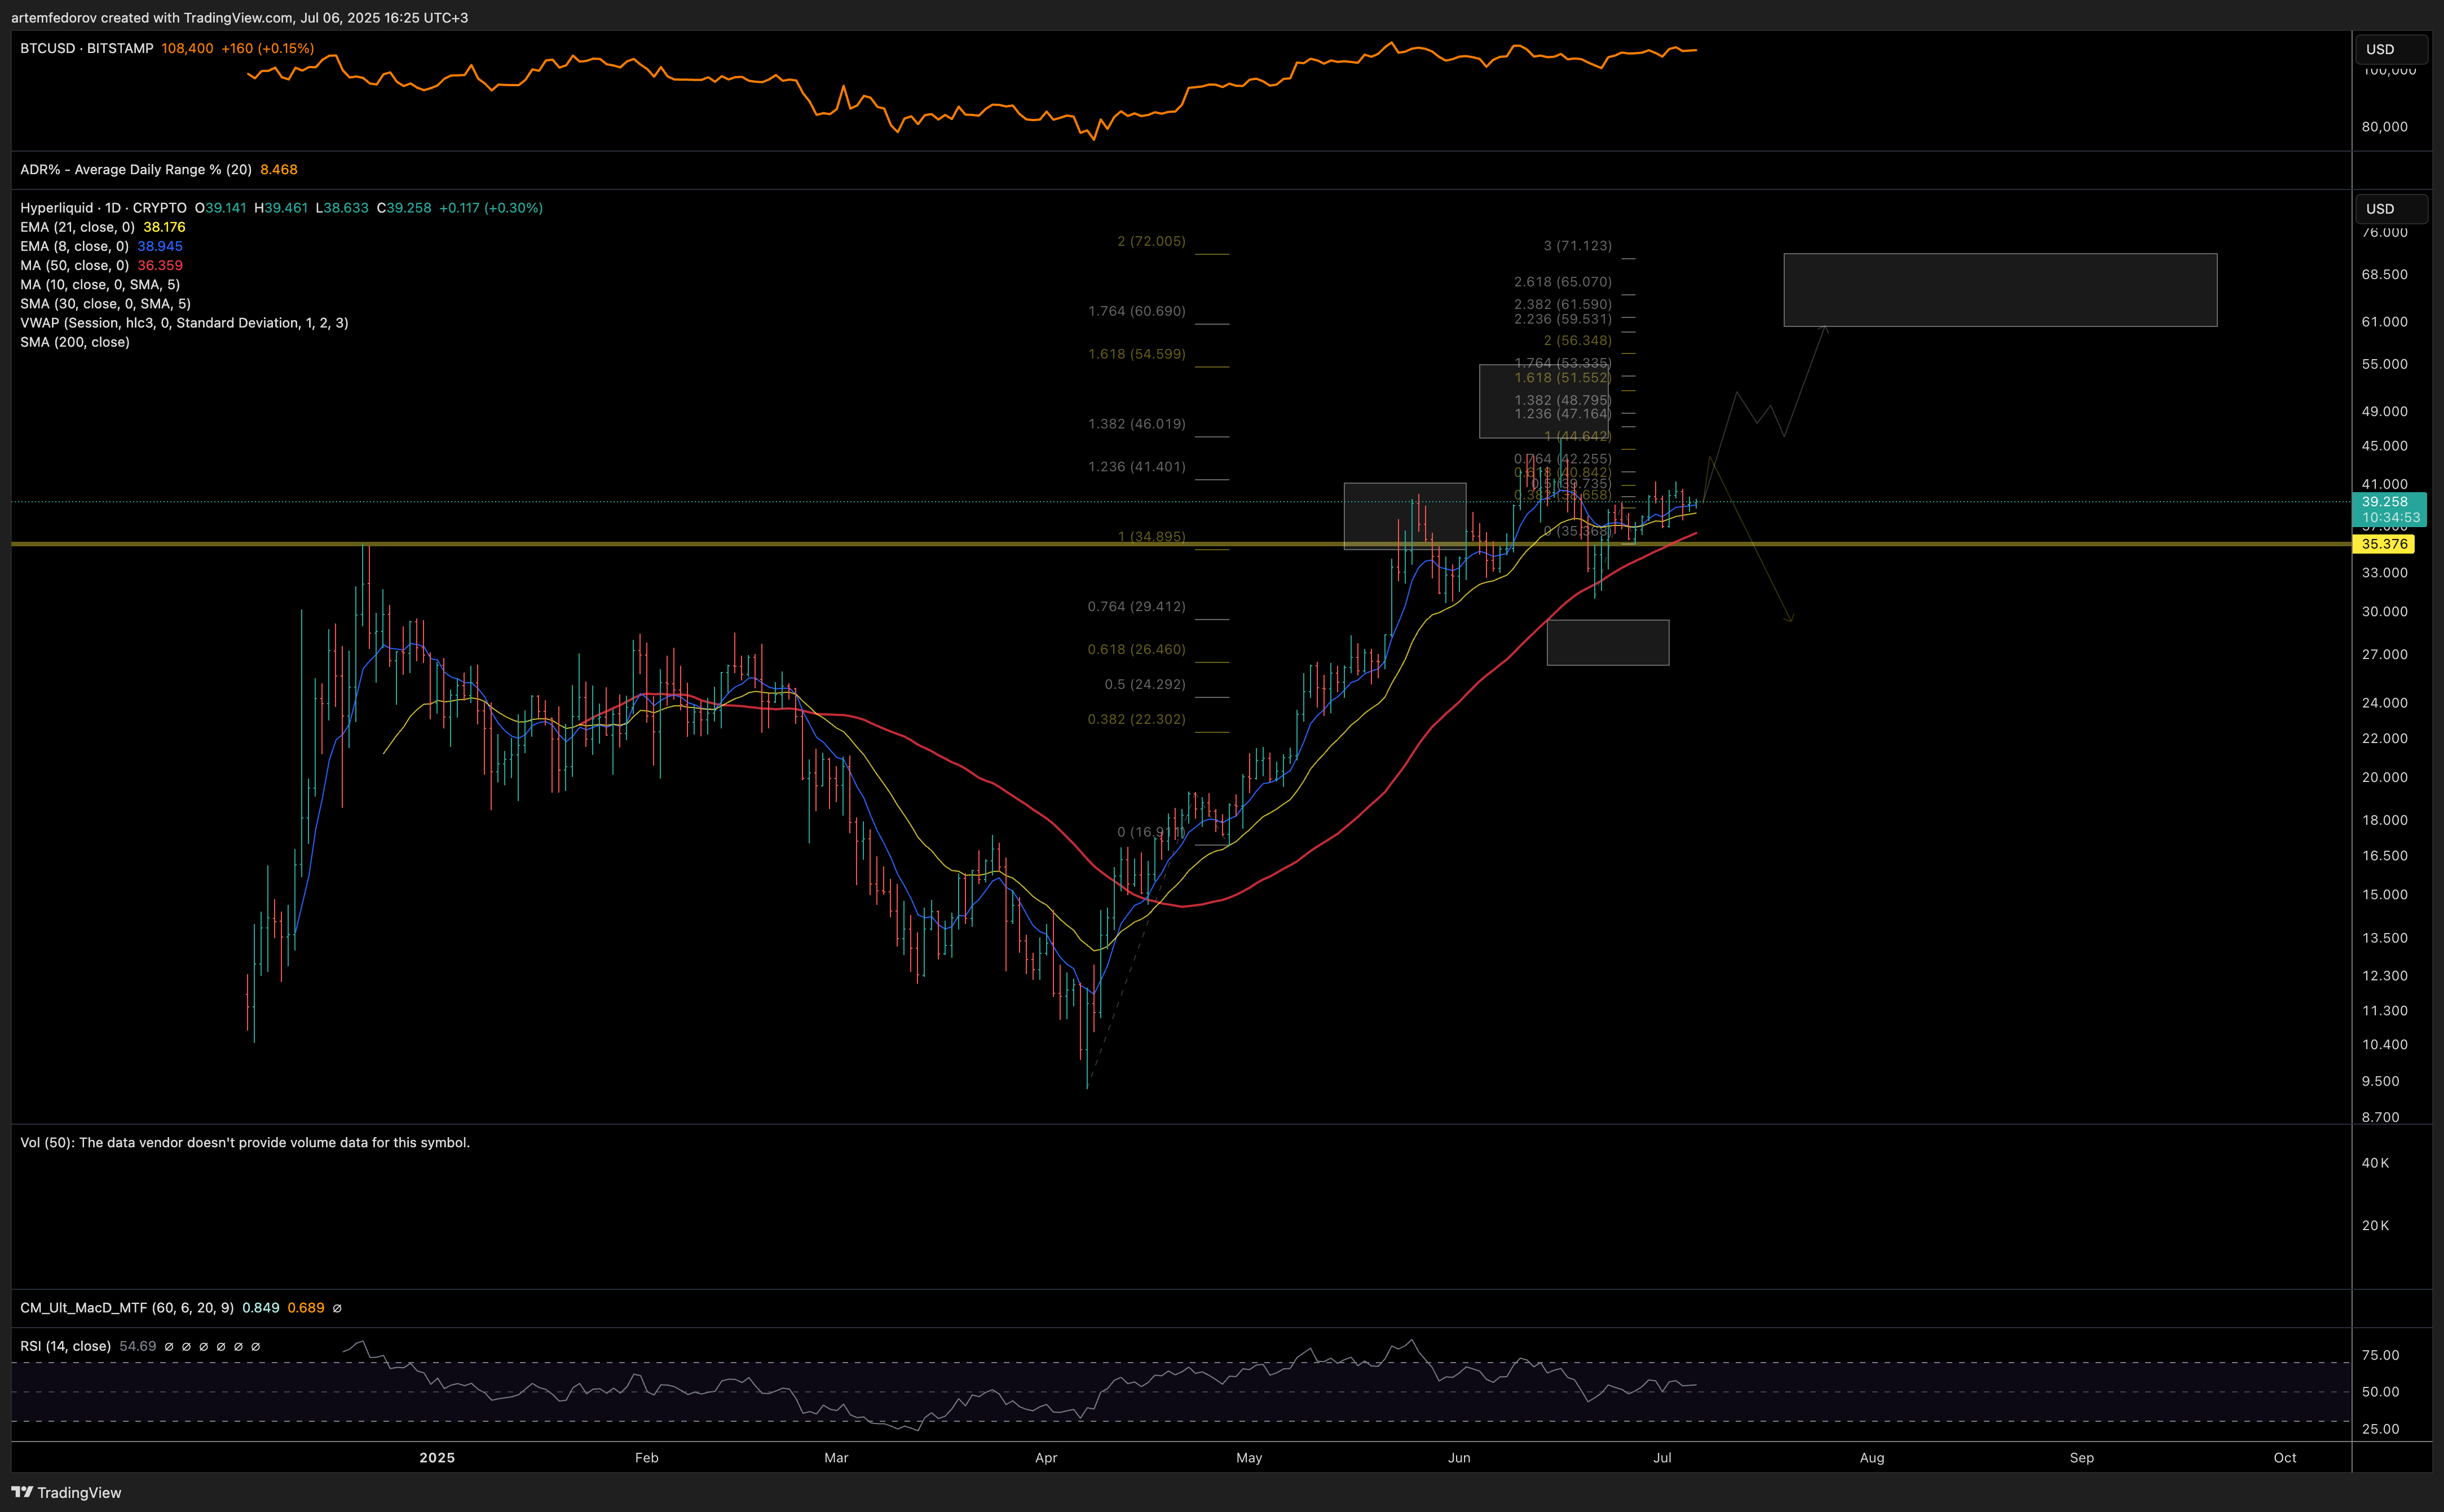Click the 68.500 price scale label
Image resolution: width=2444 pixels, height=1512 pixels.
point(2384,274)
